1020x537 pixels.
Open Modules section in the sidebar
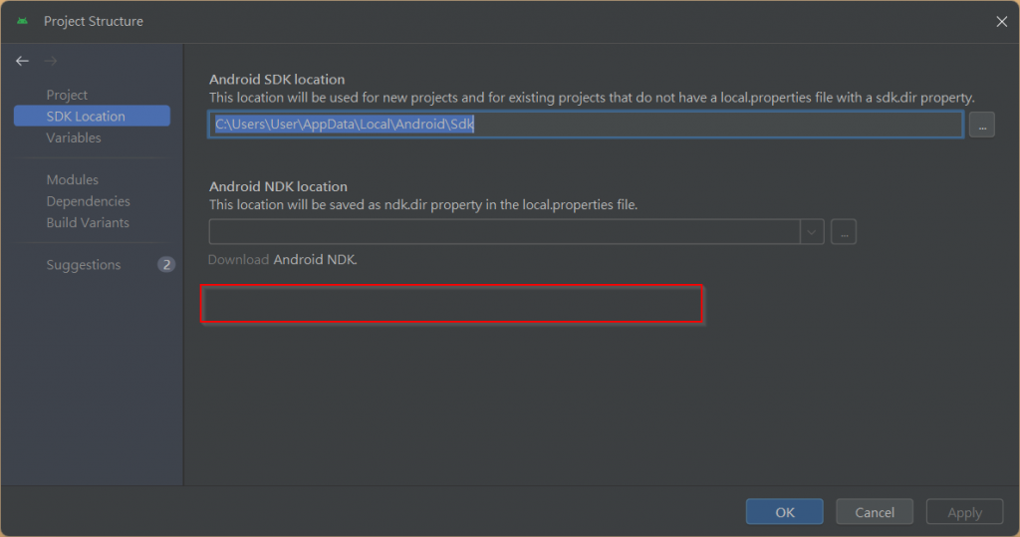72,179
